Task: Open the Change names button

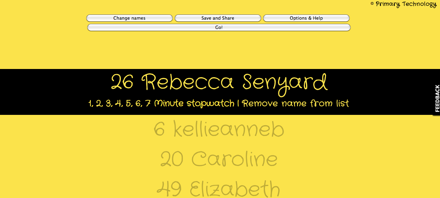Action: [129, 18]
